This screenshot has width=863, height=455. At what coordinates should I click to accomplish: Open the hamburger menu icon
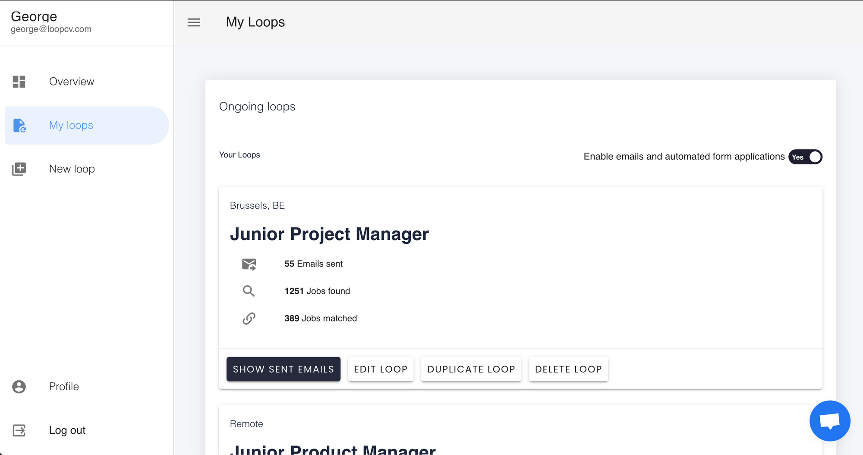194,22
